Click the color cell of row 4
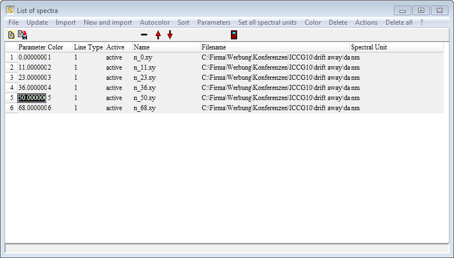 [59, 88]
